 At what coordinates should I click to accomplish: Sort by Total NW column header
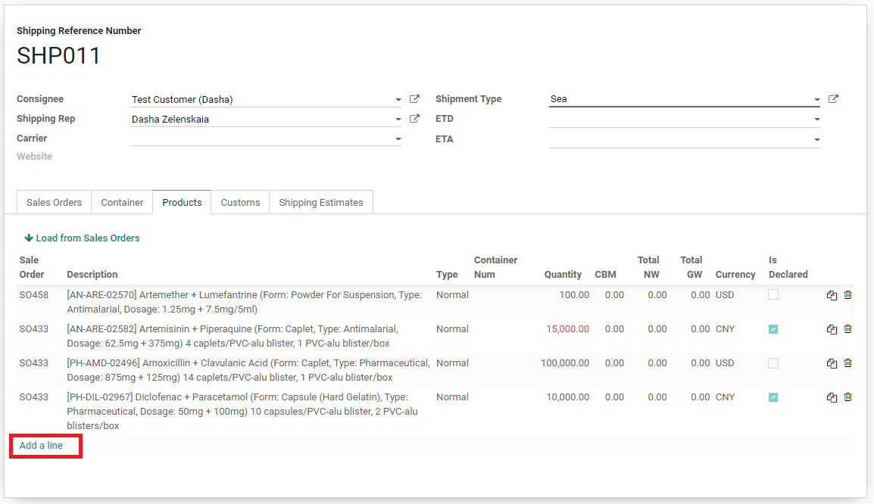pyautogui.click(x=648, y=267)
